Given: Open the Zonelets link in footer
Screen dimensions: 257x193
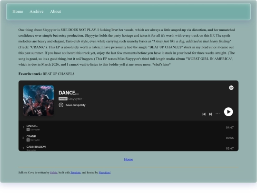Looking at the screenshot, I should pos(75,173).
